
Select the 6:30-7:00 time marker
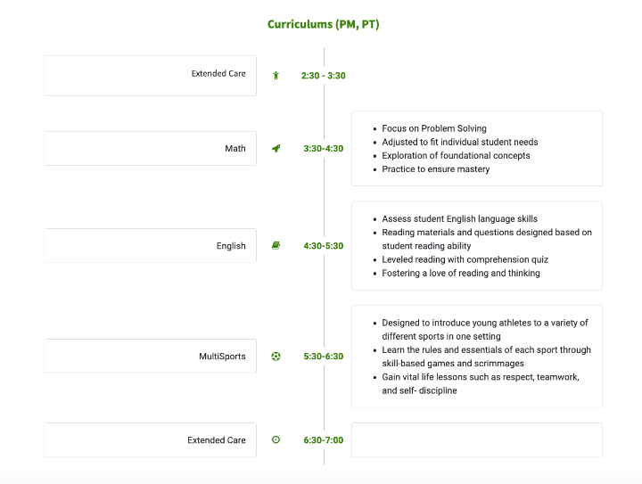coord(323,440)
